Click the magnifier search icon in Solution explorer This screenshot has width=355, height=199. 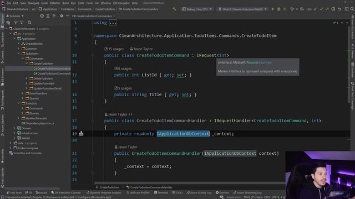29,23
